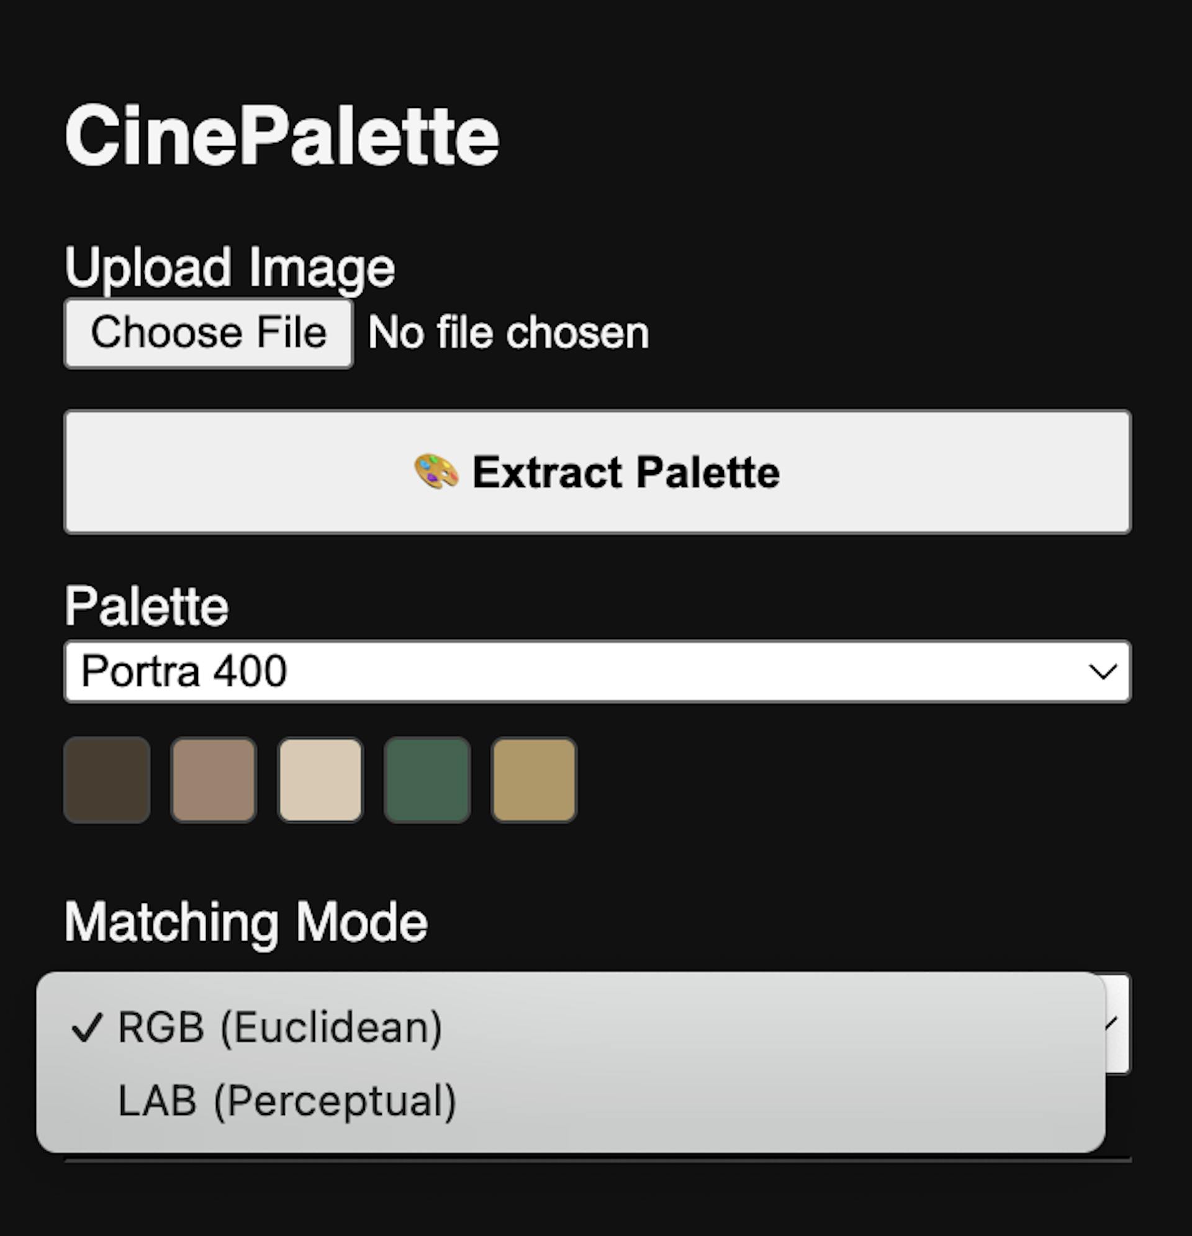
Task: Select the dark brown color swatch
Action: click(x=107, y=780)
